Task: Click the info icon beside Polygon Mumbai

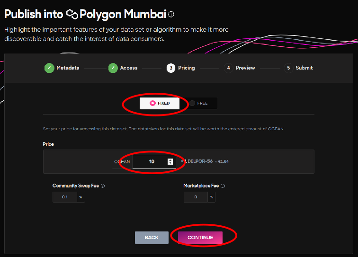Action: click(171, 14)
